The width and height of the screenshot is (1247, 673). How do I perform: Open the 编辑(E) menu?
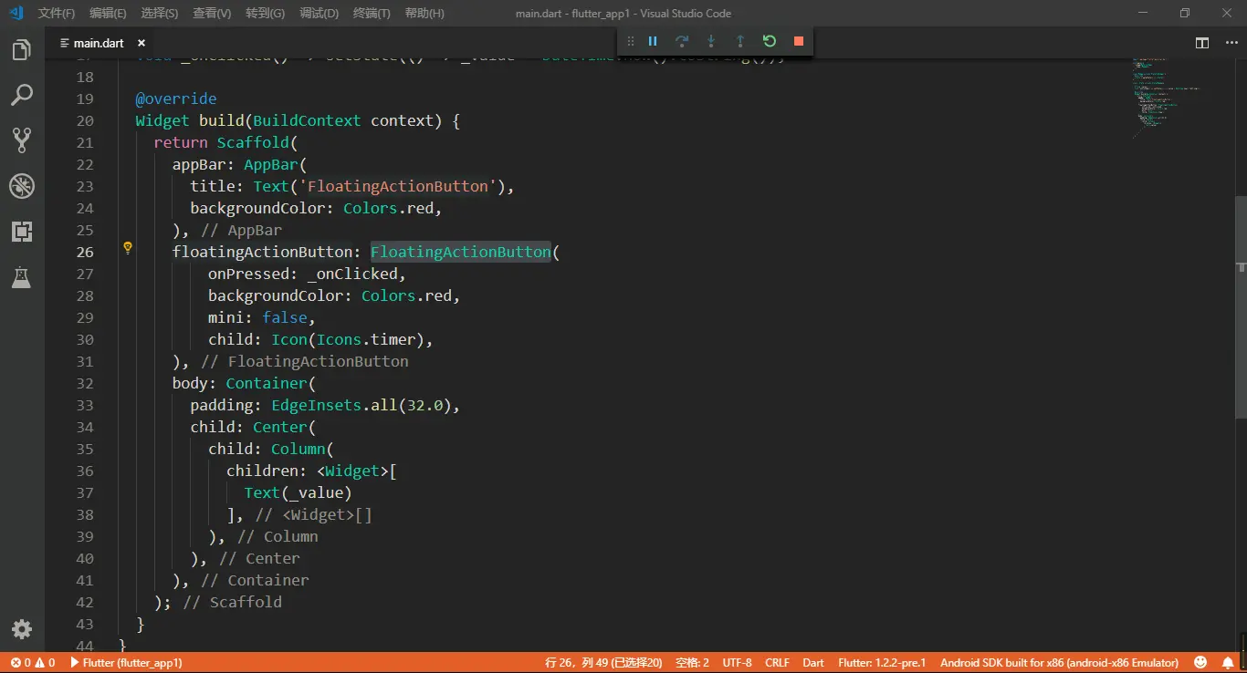click(109, 14)
